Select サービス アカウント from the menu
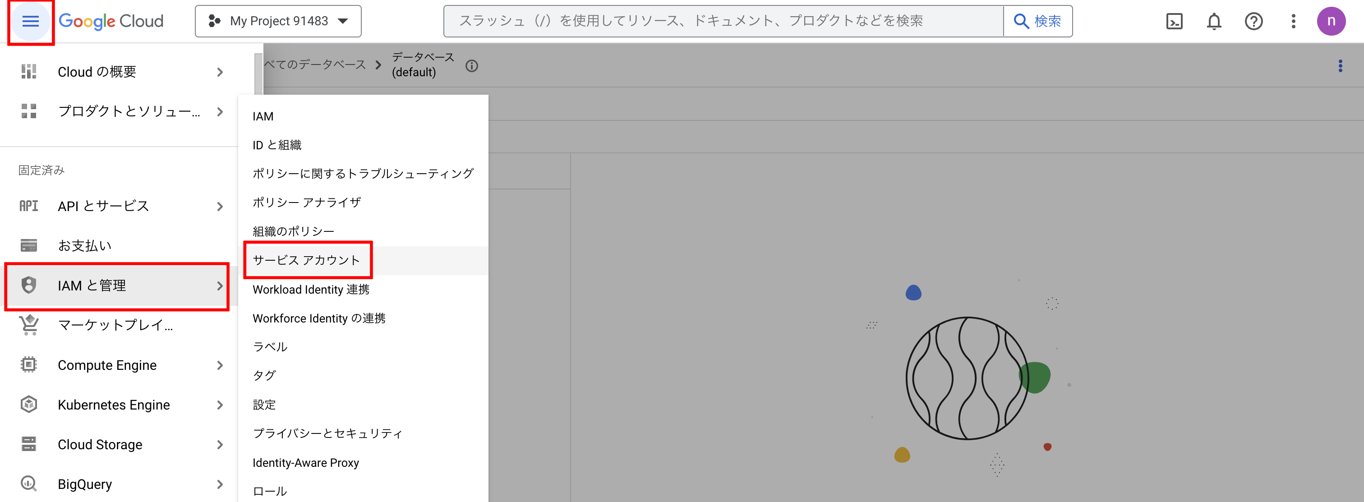This screenshot has width=1364, height=502. coord(306,260)
